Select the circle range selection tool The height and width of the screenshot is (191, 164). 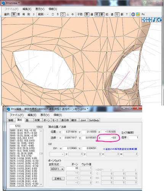(x=63, y=14)
